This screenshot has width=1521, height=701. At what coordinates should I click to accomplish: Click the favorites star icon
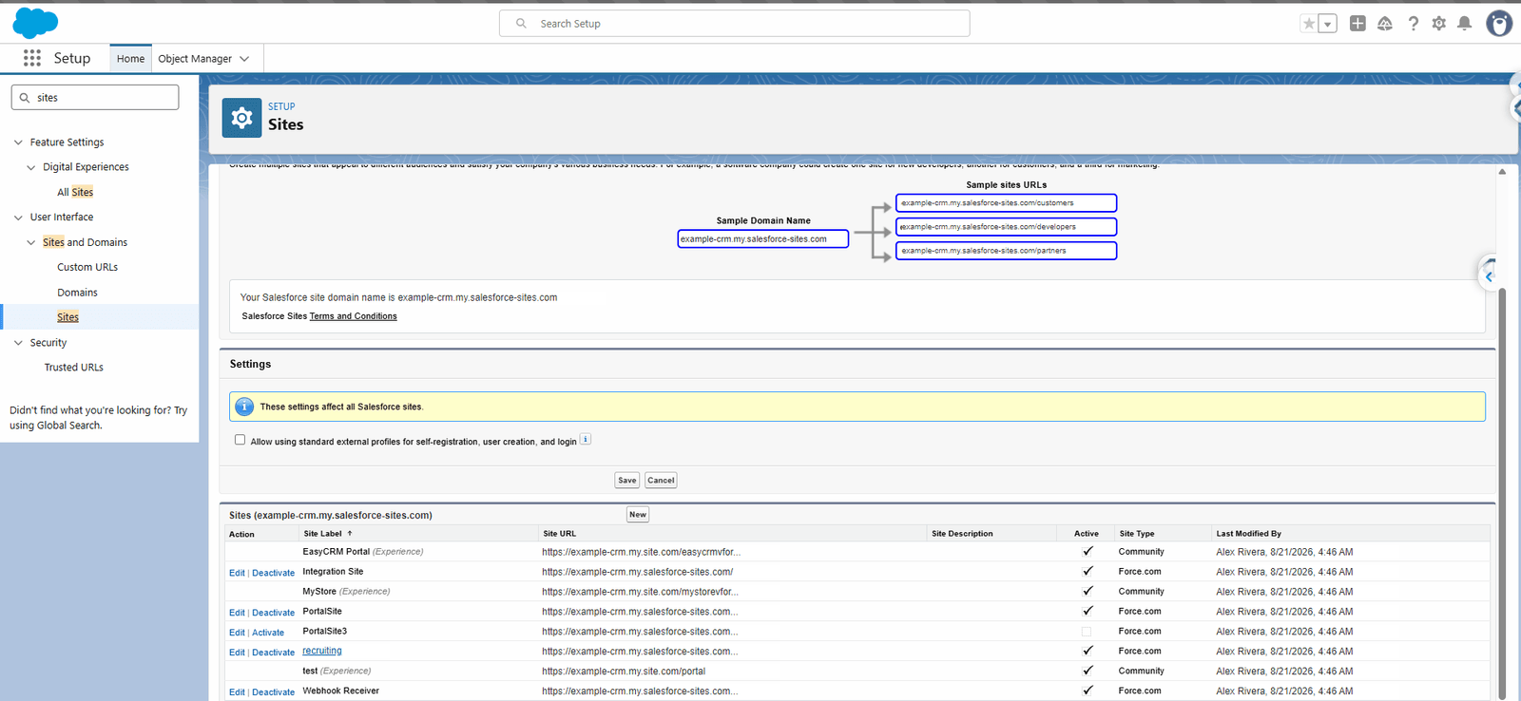(x=1309, y=24)
